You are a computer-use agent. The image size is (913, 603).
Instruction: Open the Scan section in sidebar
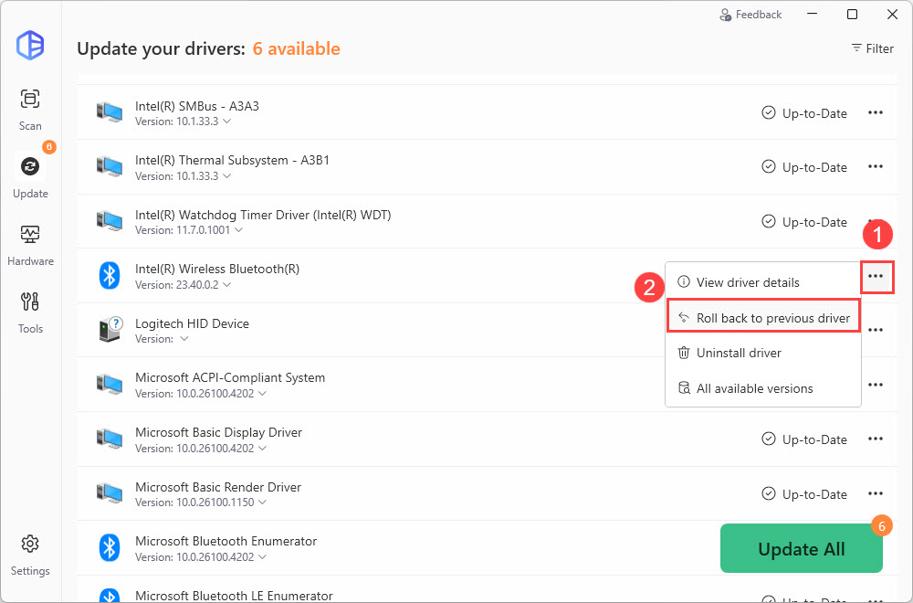click(30, 108)
